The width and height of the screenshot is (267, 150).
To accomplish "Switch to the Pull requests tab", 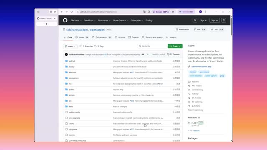I will coord(102,37).
